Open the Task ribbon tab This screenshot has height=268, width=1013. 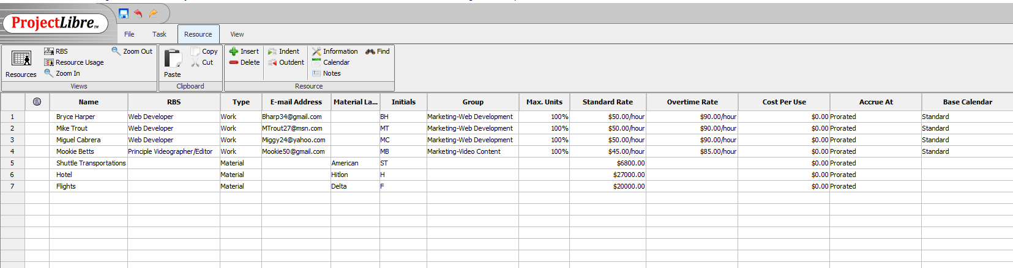pyautogui.click(x=159, y=34)
